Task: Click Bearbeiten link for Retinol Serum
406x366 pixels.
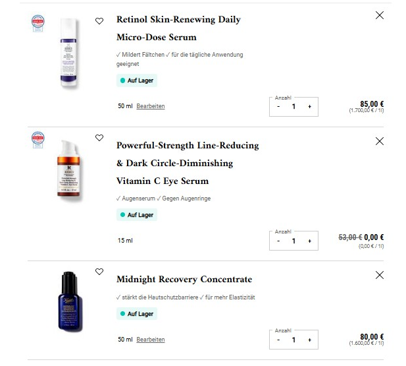Action: (151, 106)
